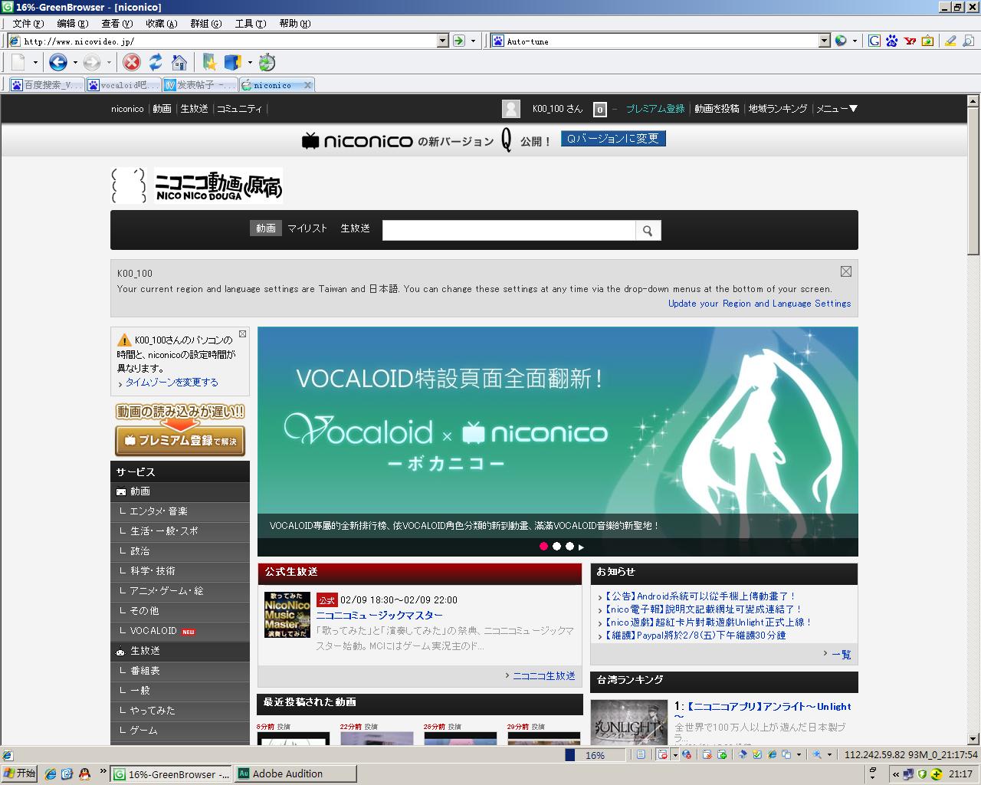Open the search engine globe dropdown arrow
The width and height of the screenshot is (981, 785).
855,41
